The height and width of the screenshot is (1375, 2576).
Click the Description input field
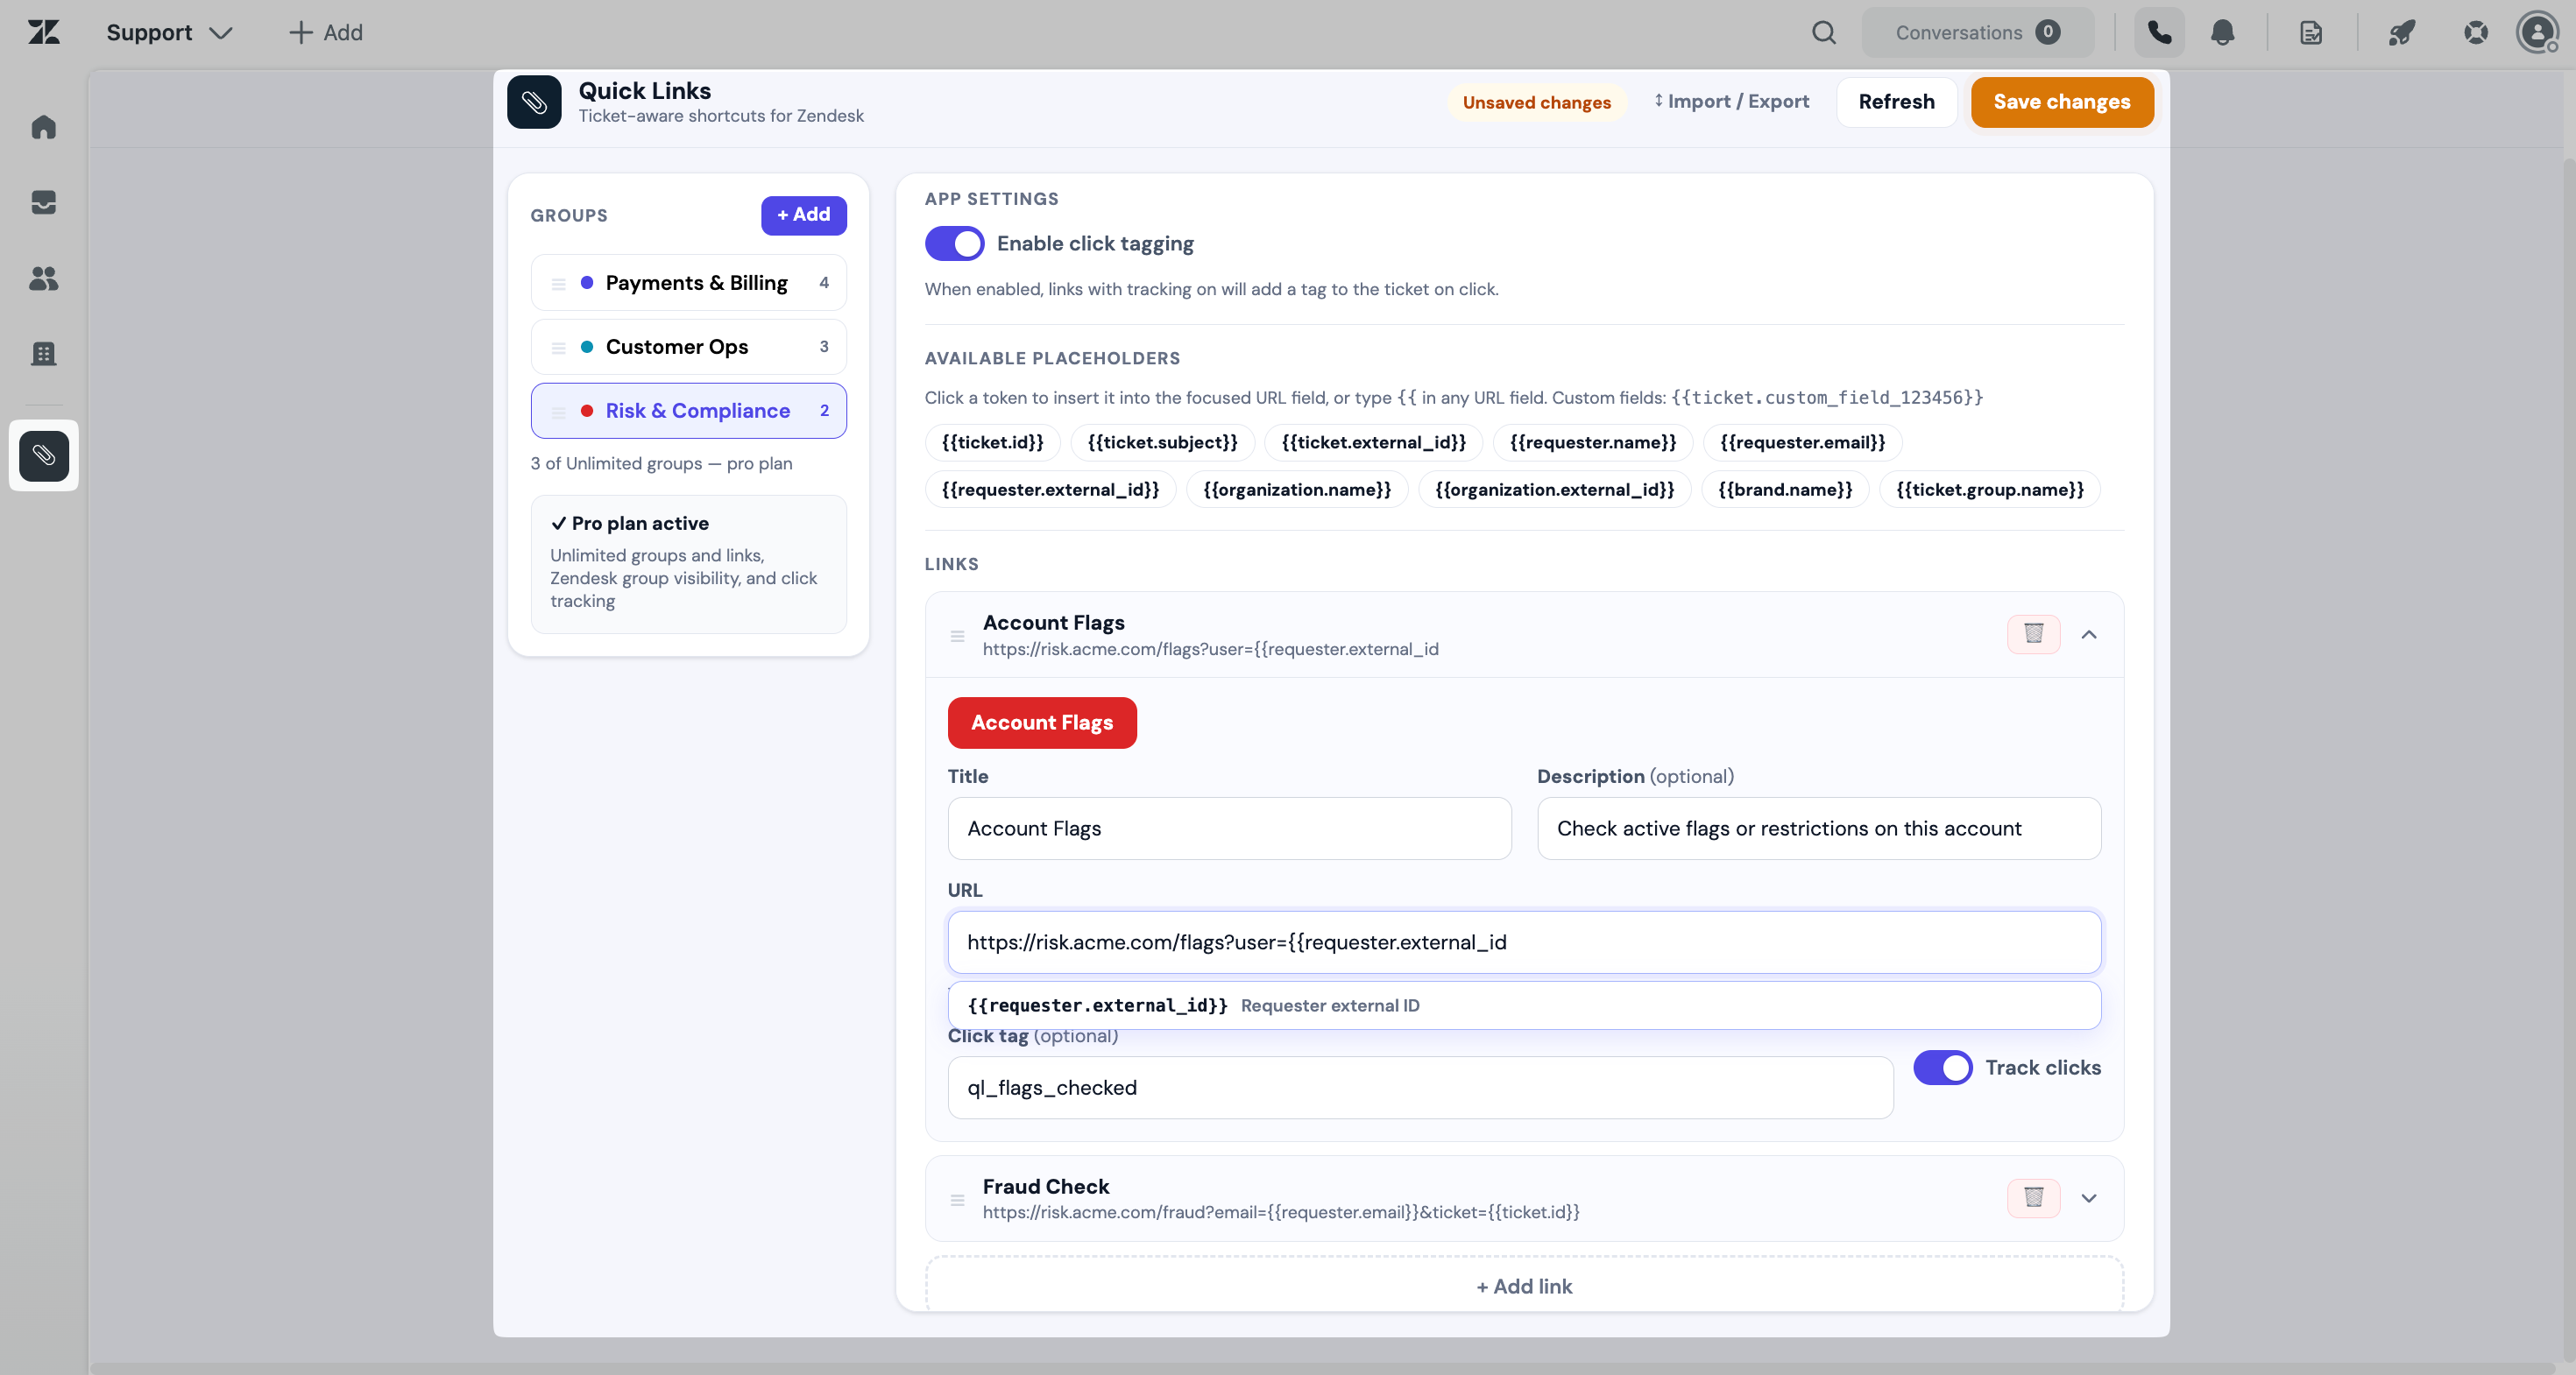[1818, 829]
